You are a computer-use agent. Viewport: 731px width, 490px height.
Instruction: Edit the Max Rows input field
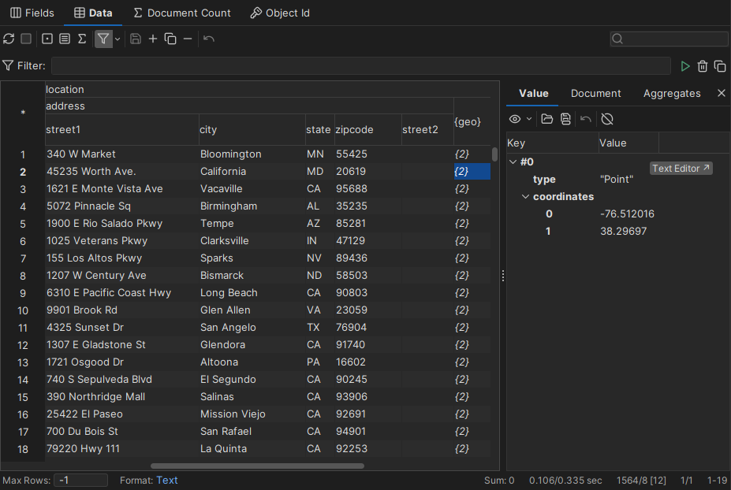tap(80, 479)
